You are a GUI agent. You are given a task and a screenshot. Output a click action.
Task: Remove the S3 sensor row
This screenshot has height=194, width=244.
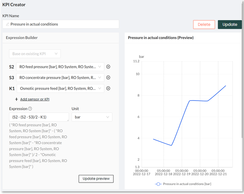pyautogui.click(x=108, y=78)
